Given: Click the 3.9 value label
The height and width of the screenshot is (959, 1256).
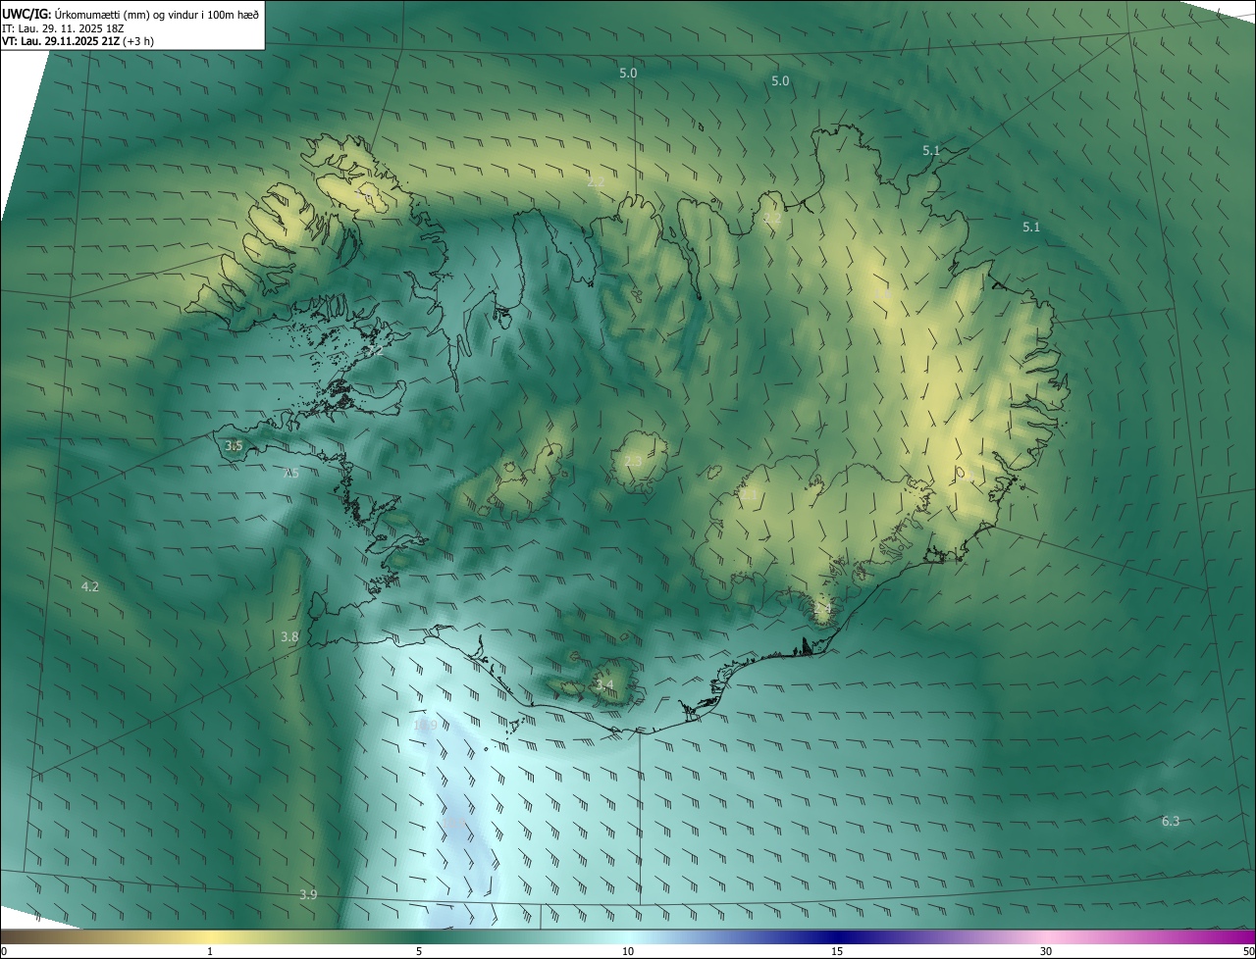Looking at the screenshot, I should pos(308,894).
